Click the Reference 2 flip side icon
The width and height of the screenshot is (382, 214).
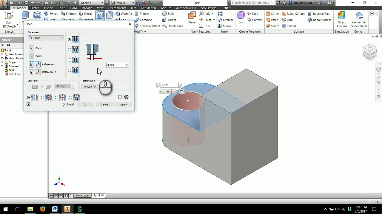coord(38,72)
